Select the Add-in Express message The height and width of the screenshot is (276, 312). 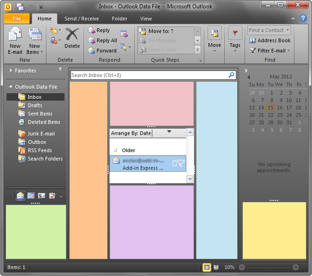[x=148, y=163]
